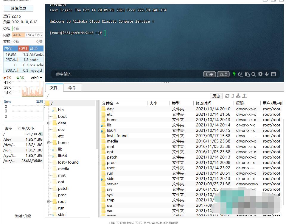Viewport: 286px width, 224px height.
Task: Click the download icon in file toolbar
Action: [238, 96]
